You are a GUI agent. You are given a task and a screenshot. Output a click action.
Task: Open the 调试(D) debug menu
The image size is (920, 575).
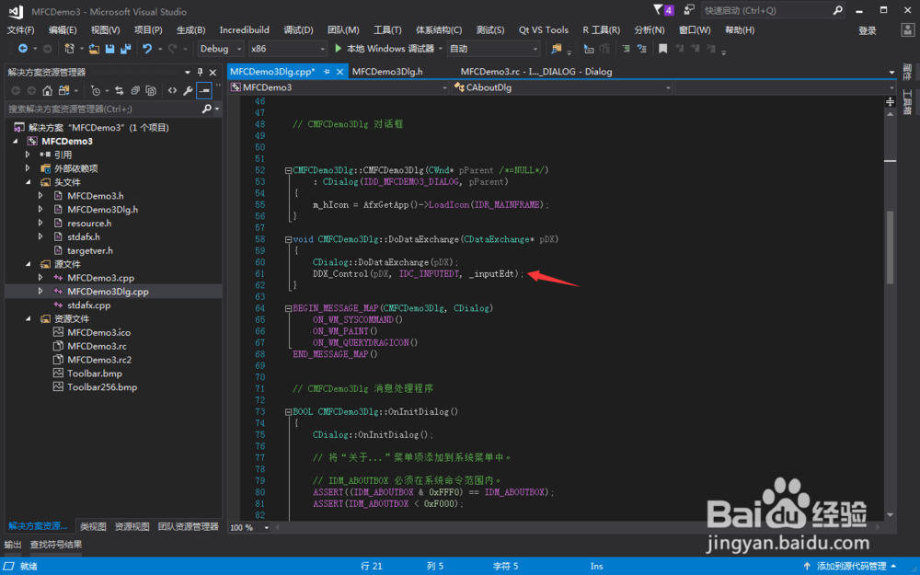coord(298,30)
